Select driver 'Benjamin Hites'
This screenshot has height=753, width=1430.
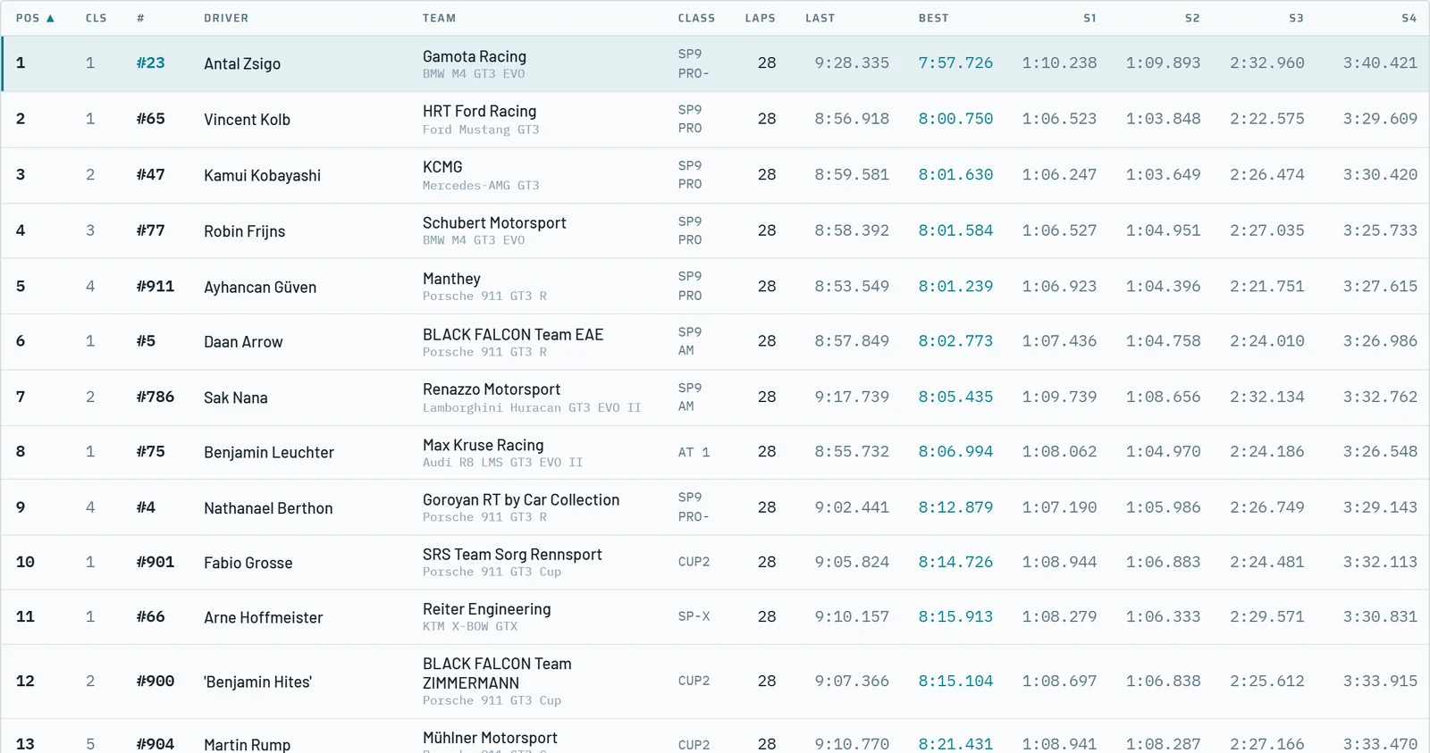coord(257,682)
